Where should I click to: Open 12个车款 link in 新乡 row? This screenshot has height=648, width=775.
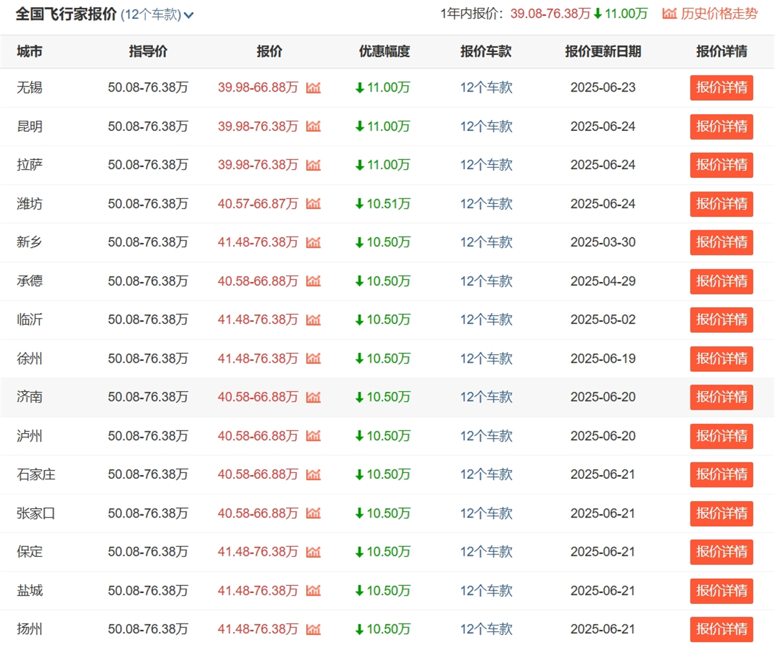coord(486,243)
